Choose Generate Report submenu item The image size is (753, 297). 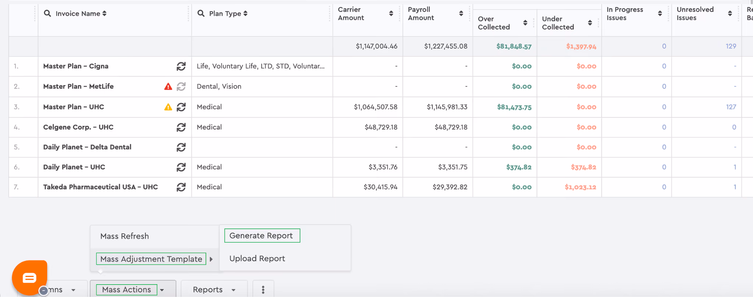[x=262, y=235]
